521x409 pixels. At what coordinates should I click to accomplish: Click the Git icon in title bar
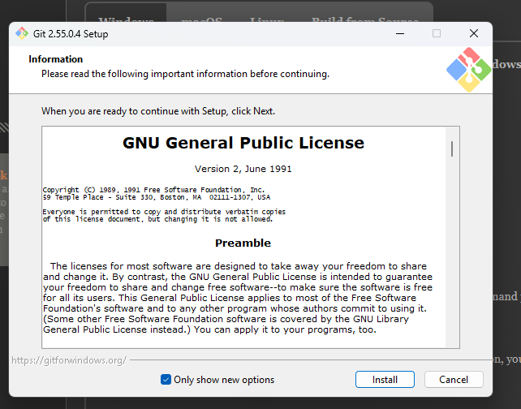coord(22,33)
